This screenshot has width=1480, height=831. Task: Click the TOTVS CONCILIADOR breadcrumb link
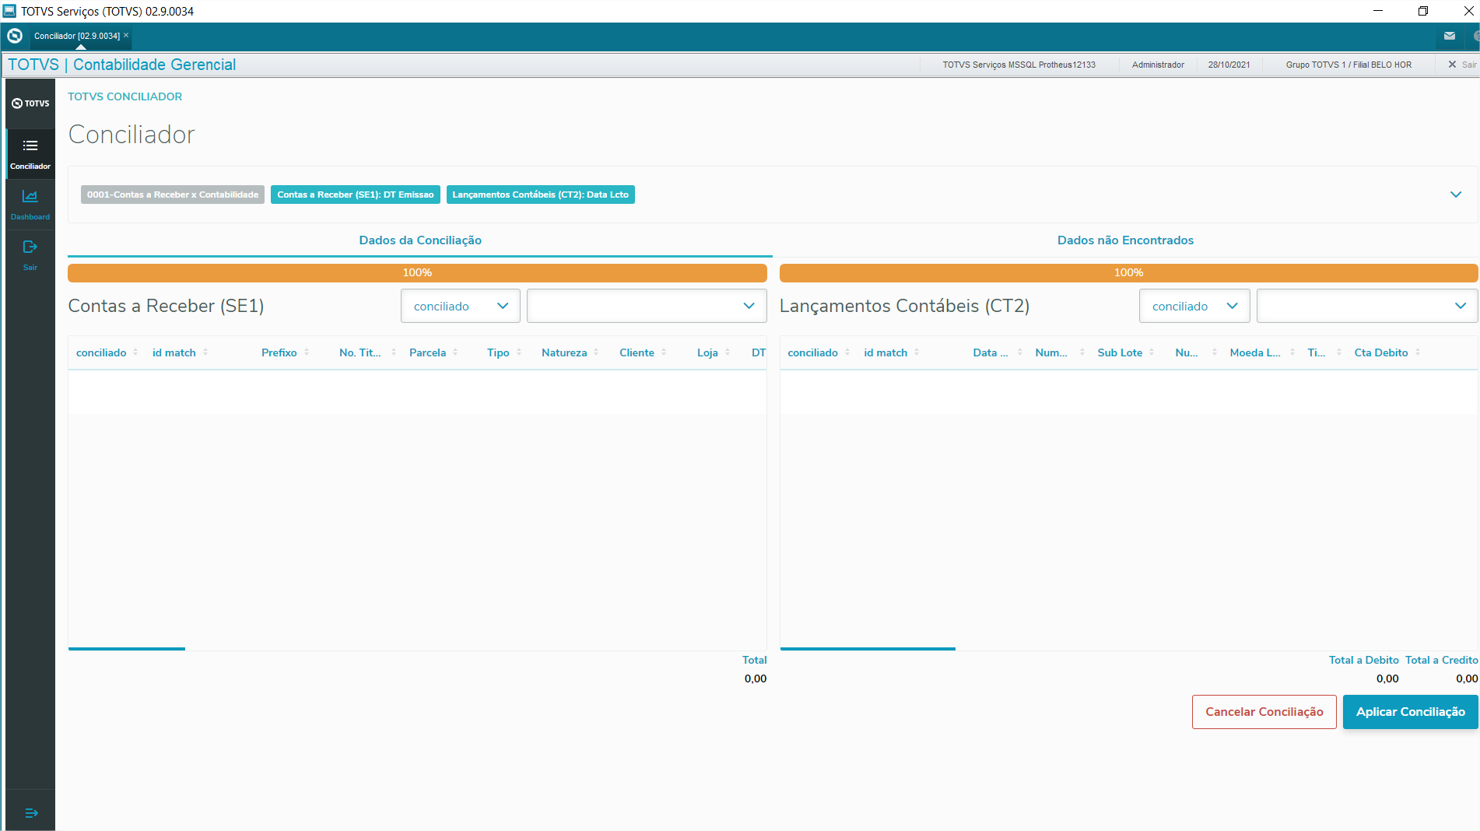125,96
